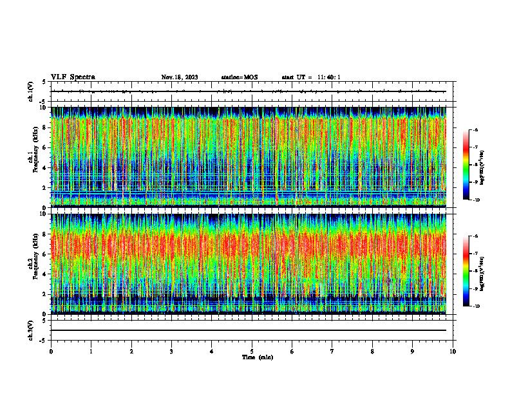
Task: Click inside the ch.1 spectrogram panel
Action: tap(249, 157)
